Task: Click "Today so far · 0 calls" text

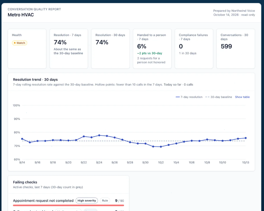Action: (x=178, y=84)
